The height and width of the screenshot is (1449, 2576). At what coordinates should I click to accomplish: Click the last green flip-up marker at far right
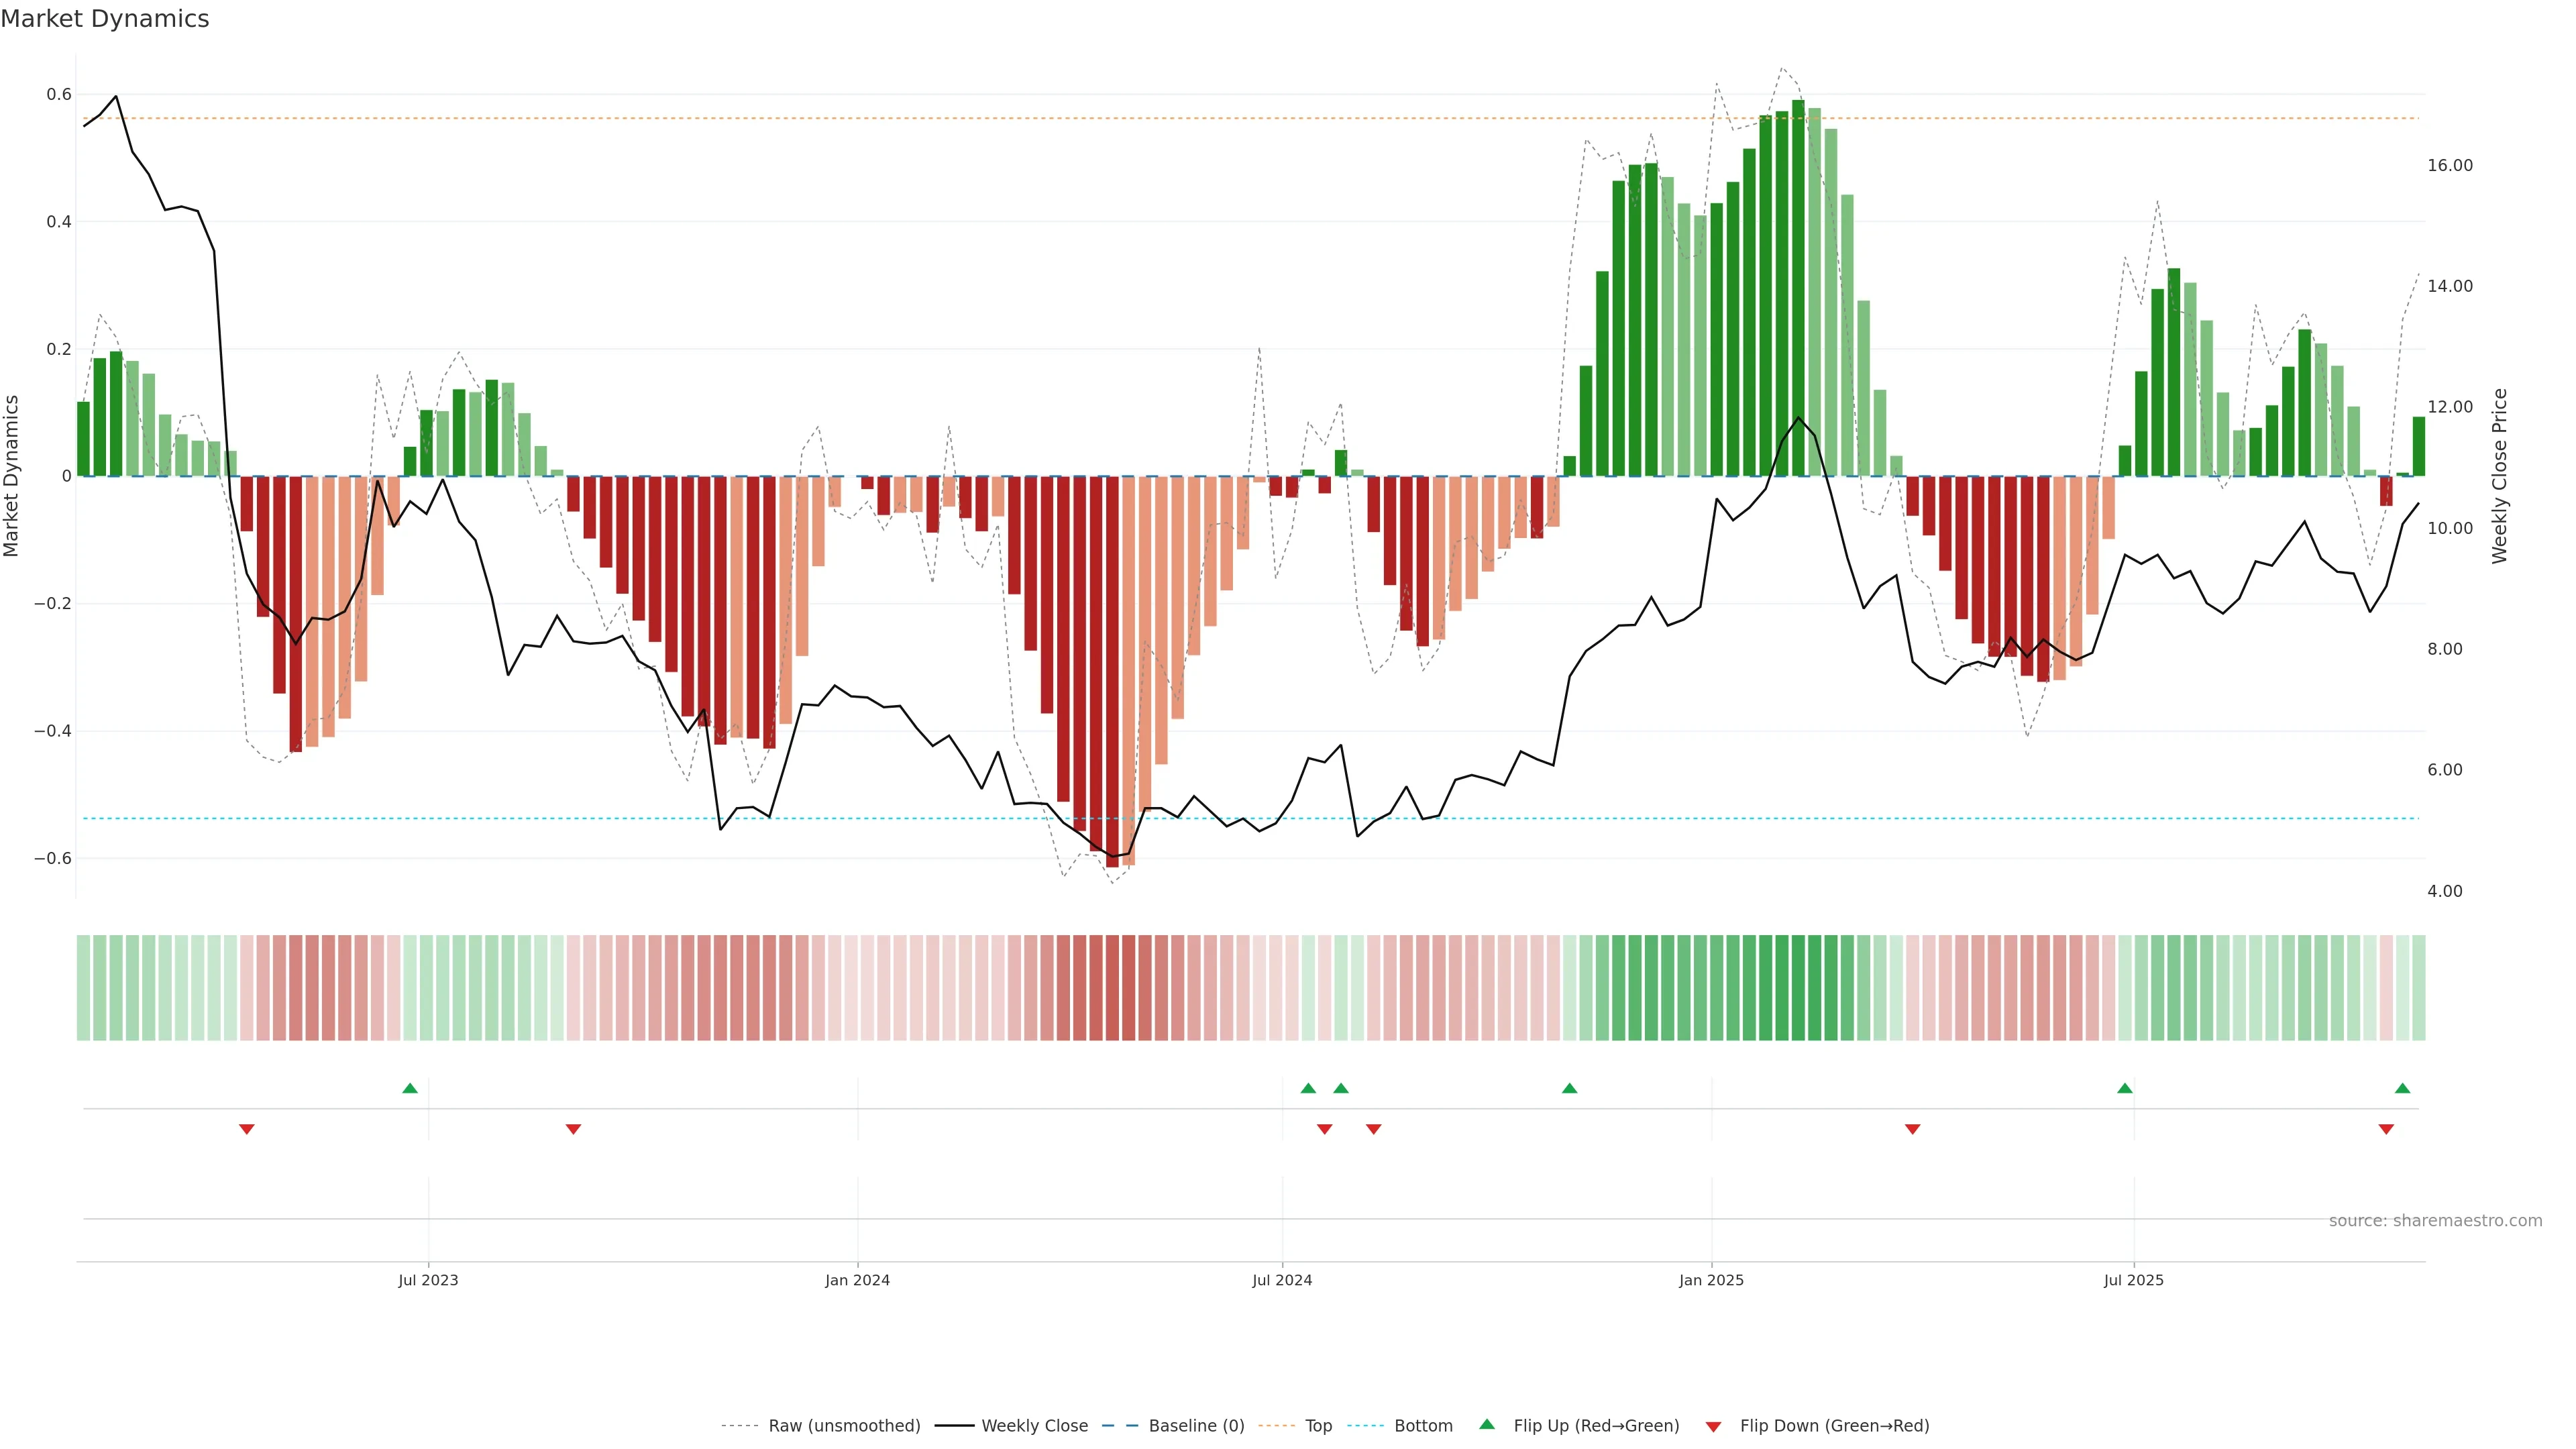(2402, 1088)
